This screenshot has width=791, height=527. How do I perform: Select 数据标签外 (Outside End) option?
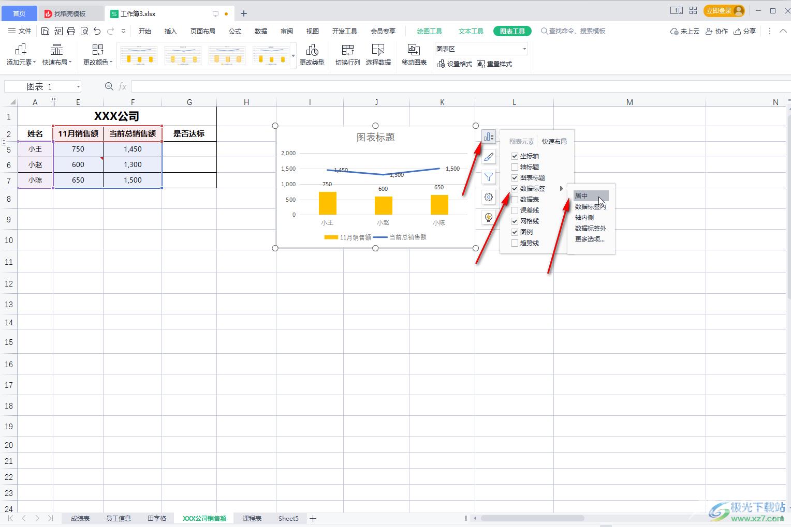591,228
